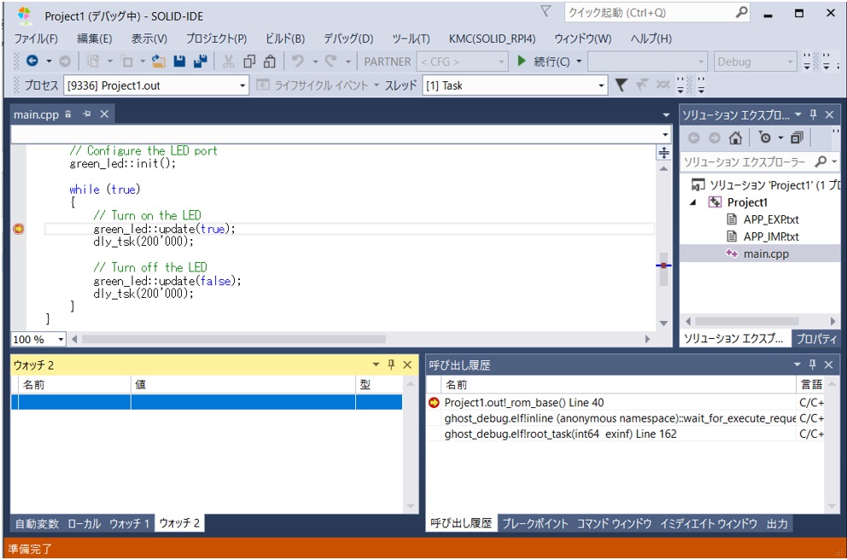Switch to the ブレークポイント tab
The height and width of the screenshot is (560, 847).
[x=534, y=523]
